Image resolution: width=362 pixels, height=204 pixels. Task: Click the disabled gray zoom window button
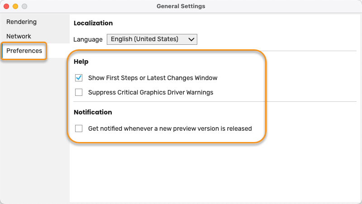tap(24, 6)
